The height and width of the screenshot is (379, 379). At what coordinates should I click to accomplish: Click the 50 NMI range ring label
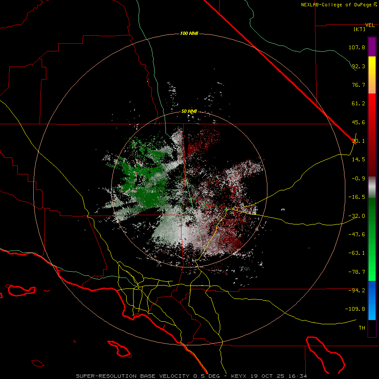click(x=189, y=111)
